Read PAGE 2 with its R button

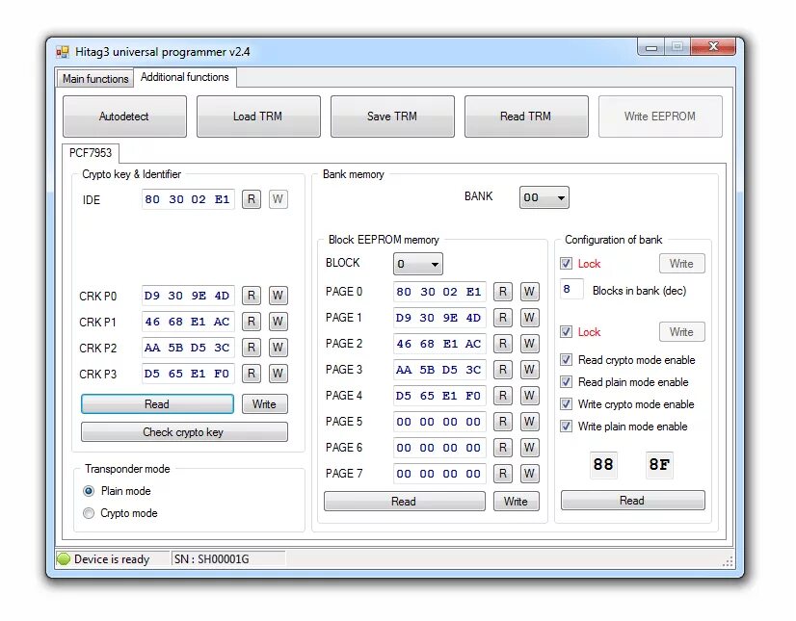[x=503, y=344]
